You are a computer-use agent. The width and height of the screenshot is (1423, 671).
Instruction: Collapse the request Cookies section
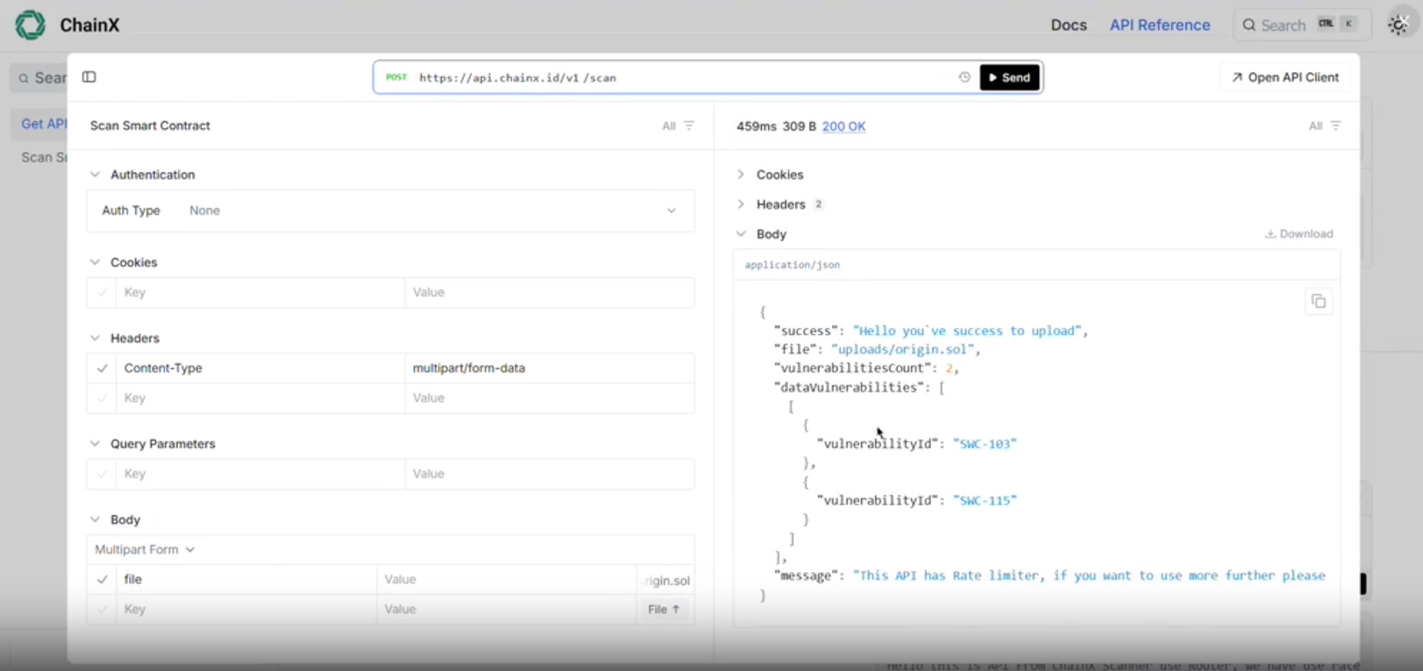click(x=95, y=262)
